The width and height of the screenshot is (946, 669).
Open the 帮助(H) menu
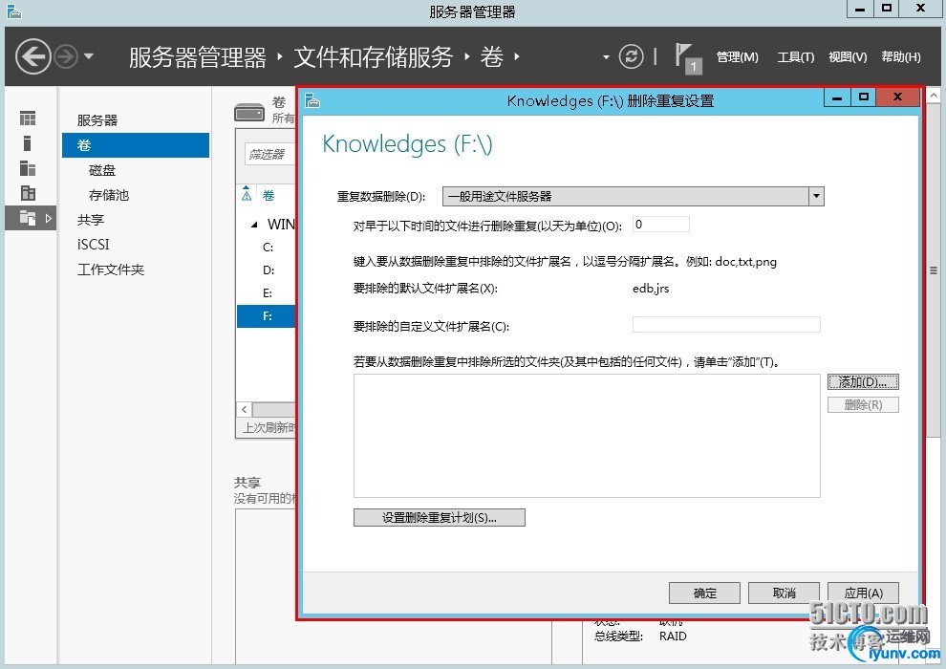(901, 57)
